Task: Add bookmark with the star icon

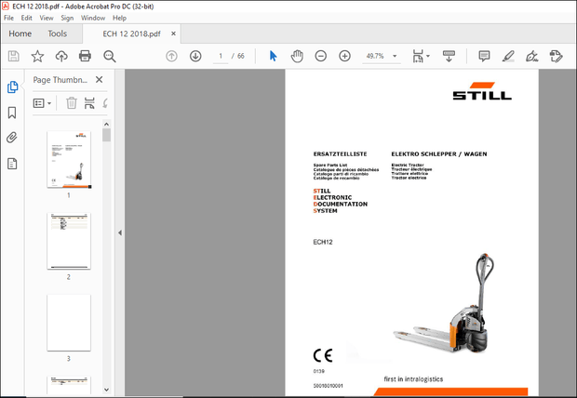Action: point(37,56)
